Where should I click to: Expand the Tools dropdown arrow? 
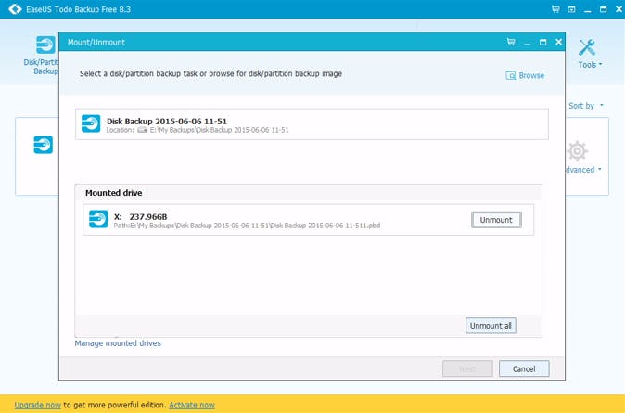(600, 64)
